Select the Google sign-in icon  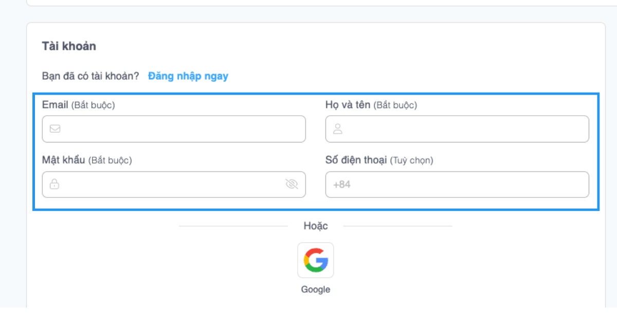(316, 261)
